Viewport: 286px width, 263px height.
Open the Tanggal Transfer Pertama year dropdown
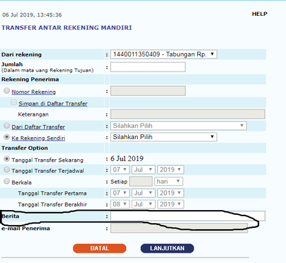coord(170,193)
